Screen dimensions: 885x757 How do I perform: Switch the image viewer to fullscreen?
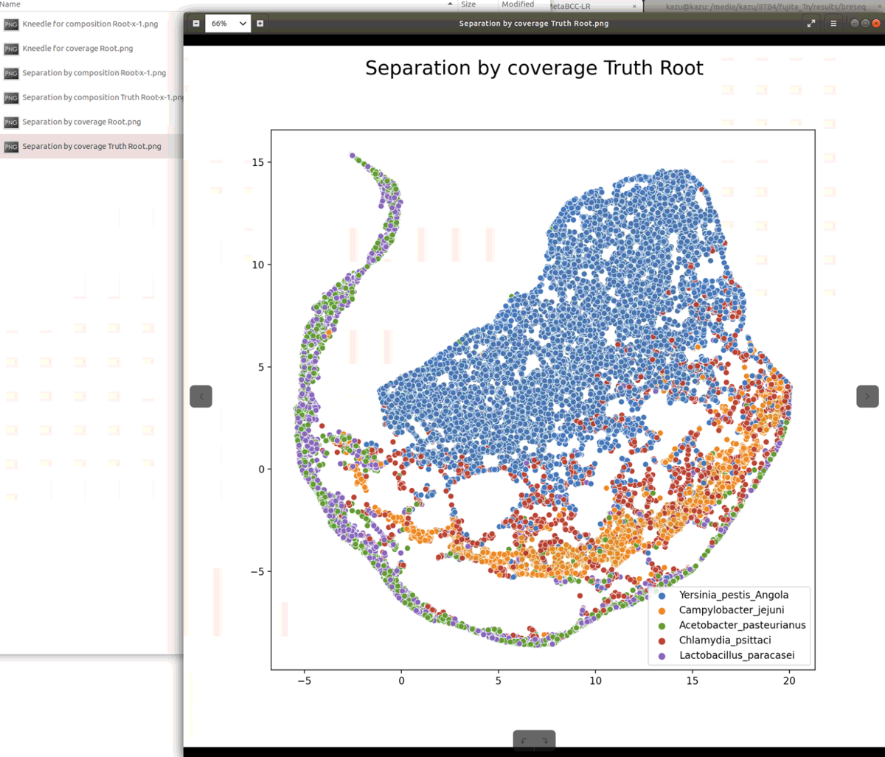(x=811, y=24)
